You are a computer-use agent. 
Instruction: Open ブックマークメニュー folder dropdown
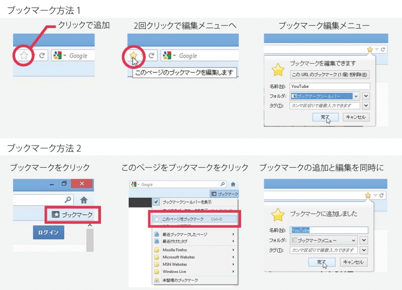point(324,240)
